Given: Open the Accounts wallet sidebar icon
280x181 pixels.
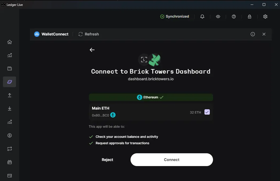Looking at the screenshot, I should [x=10, y=69].
